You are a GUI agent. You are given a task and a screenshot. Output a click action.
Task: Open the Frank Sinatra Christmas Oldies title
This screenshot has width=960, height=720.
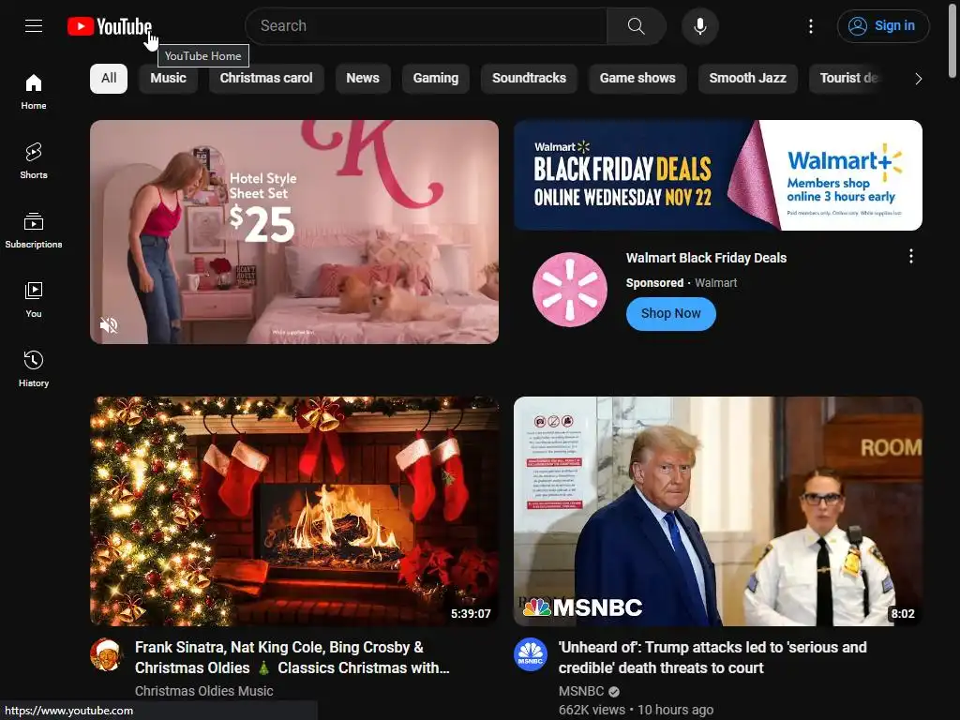pyautogui.click(x=292, y=657)
